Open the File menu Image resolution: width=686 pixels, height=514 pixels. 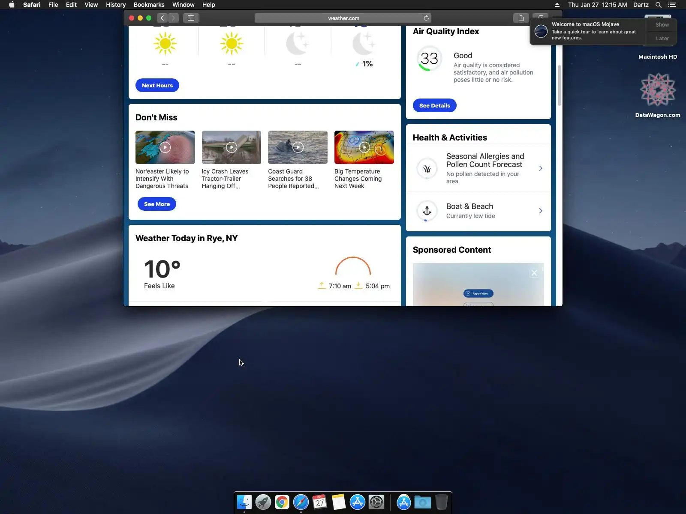point(53,5)
